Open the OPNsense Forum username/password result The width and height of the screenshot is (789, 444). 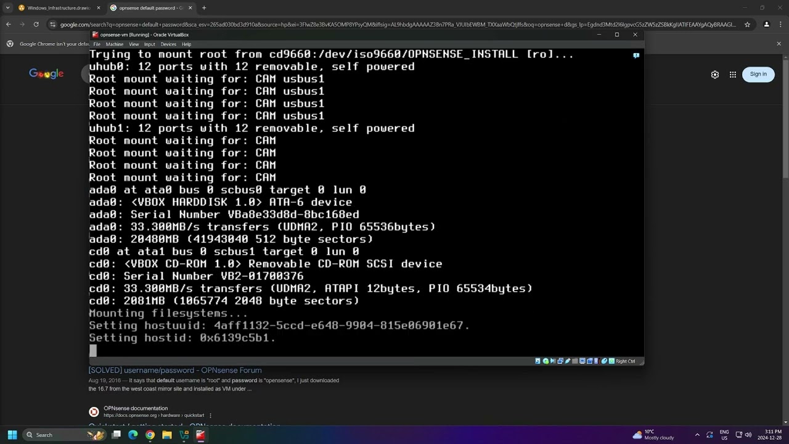click(x=175, y=371)
